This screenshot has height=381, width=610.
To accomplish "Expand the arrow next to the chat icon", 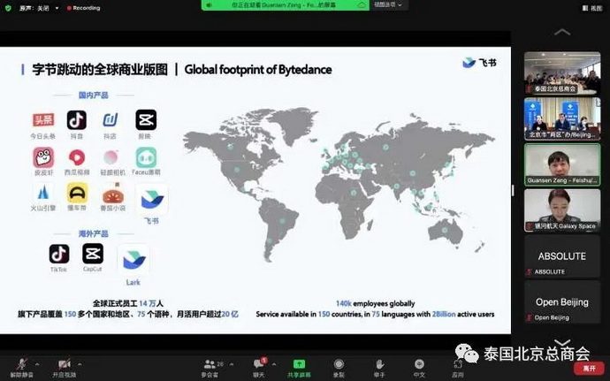I will (274, 365).
